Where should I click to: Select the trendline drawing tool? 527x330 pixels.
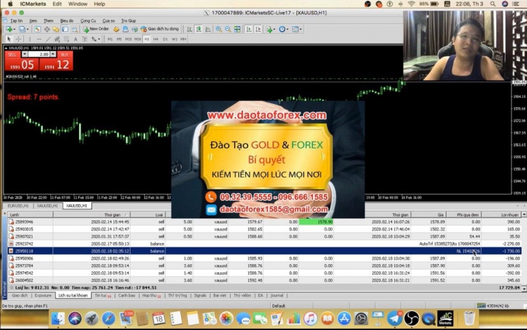[48, 39]
